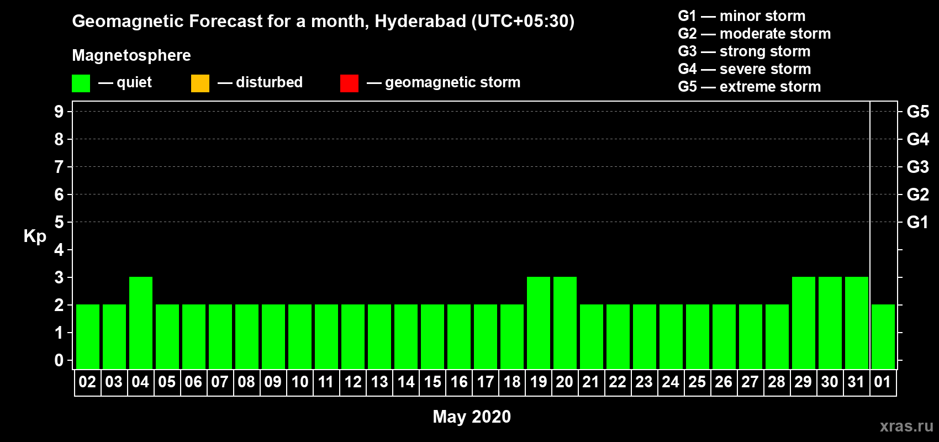Click Kp value 5 on the axis
This screenshot has height=442, width=939.
[x=59, y=222]
